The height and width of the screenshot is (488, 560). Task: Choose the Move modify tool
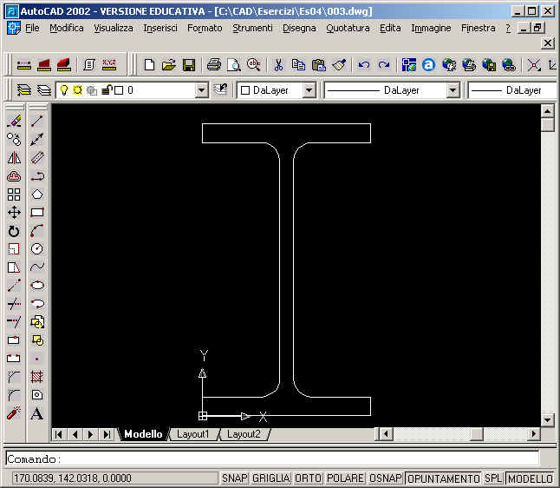coord(14,213)
